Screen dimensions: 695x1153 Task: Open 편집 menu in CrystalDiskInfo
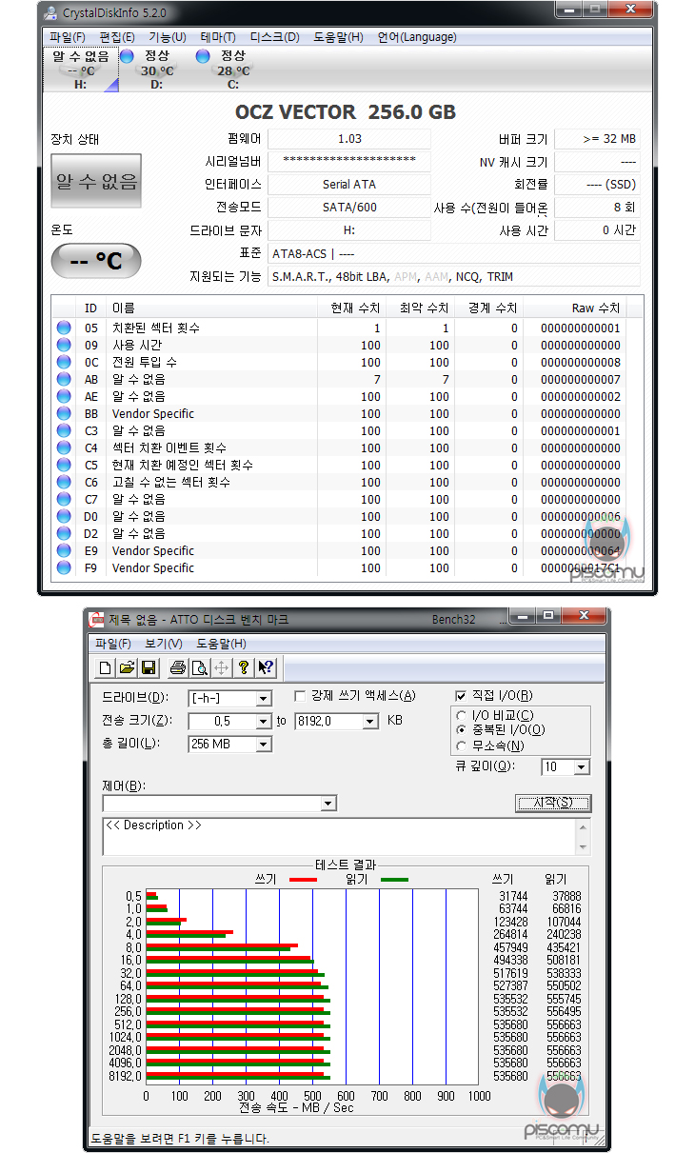click(118, 37)
